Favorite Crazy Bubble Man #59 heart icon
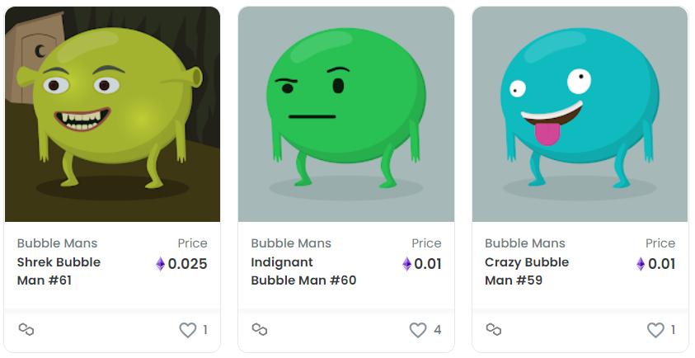This screenshot has width=695, height=358. point(655,330)
